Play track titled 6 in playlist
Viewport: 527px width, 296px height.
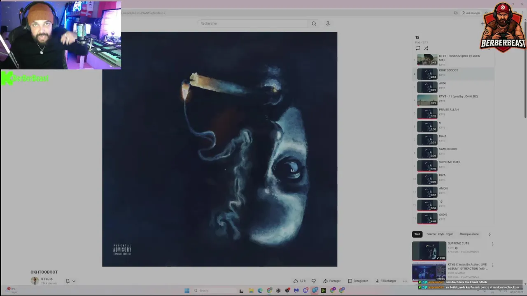(453, 126)
